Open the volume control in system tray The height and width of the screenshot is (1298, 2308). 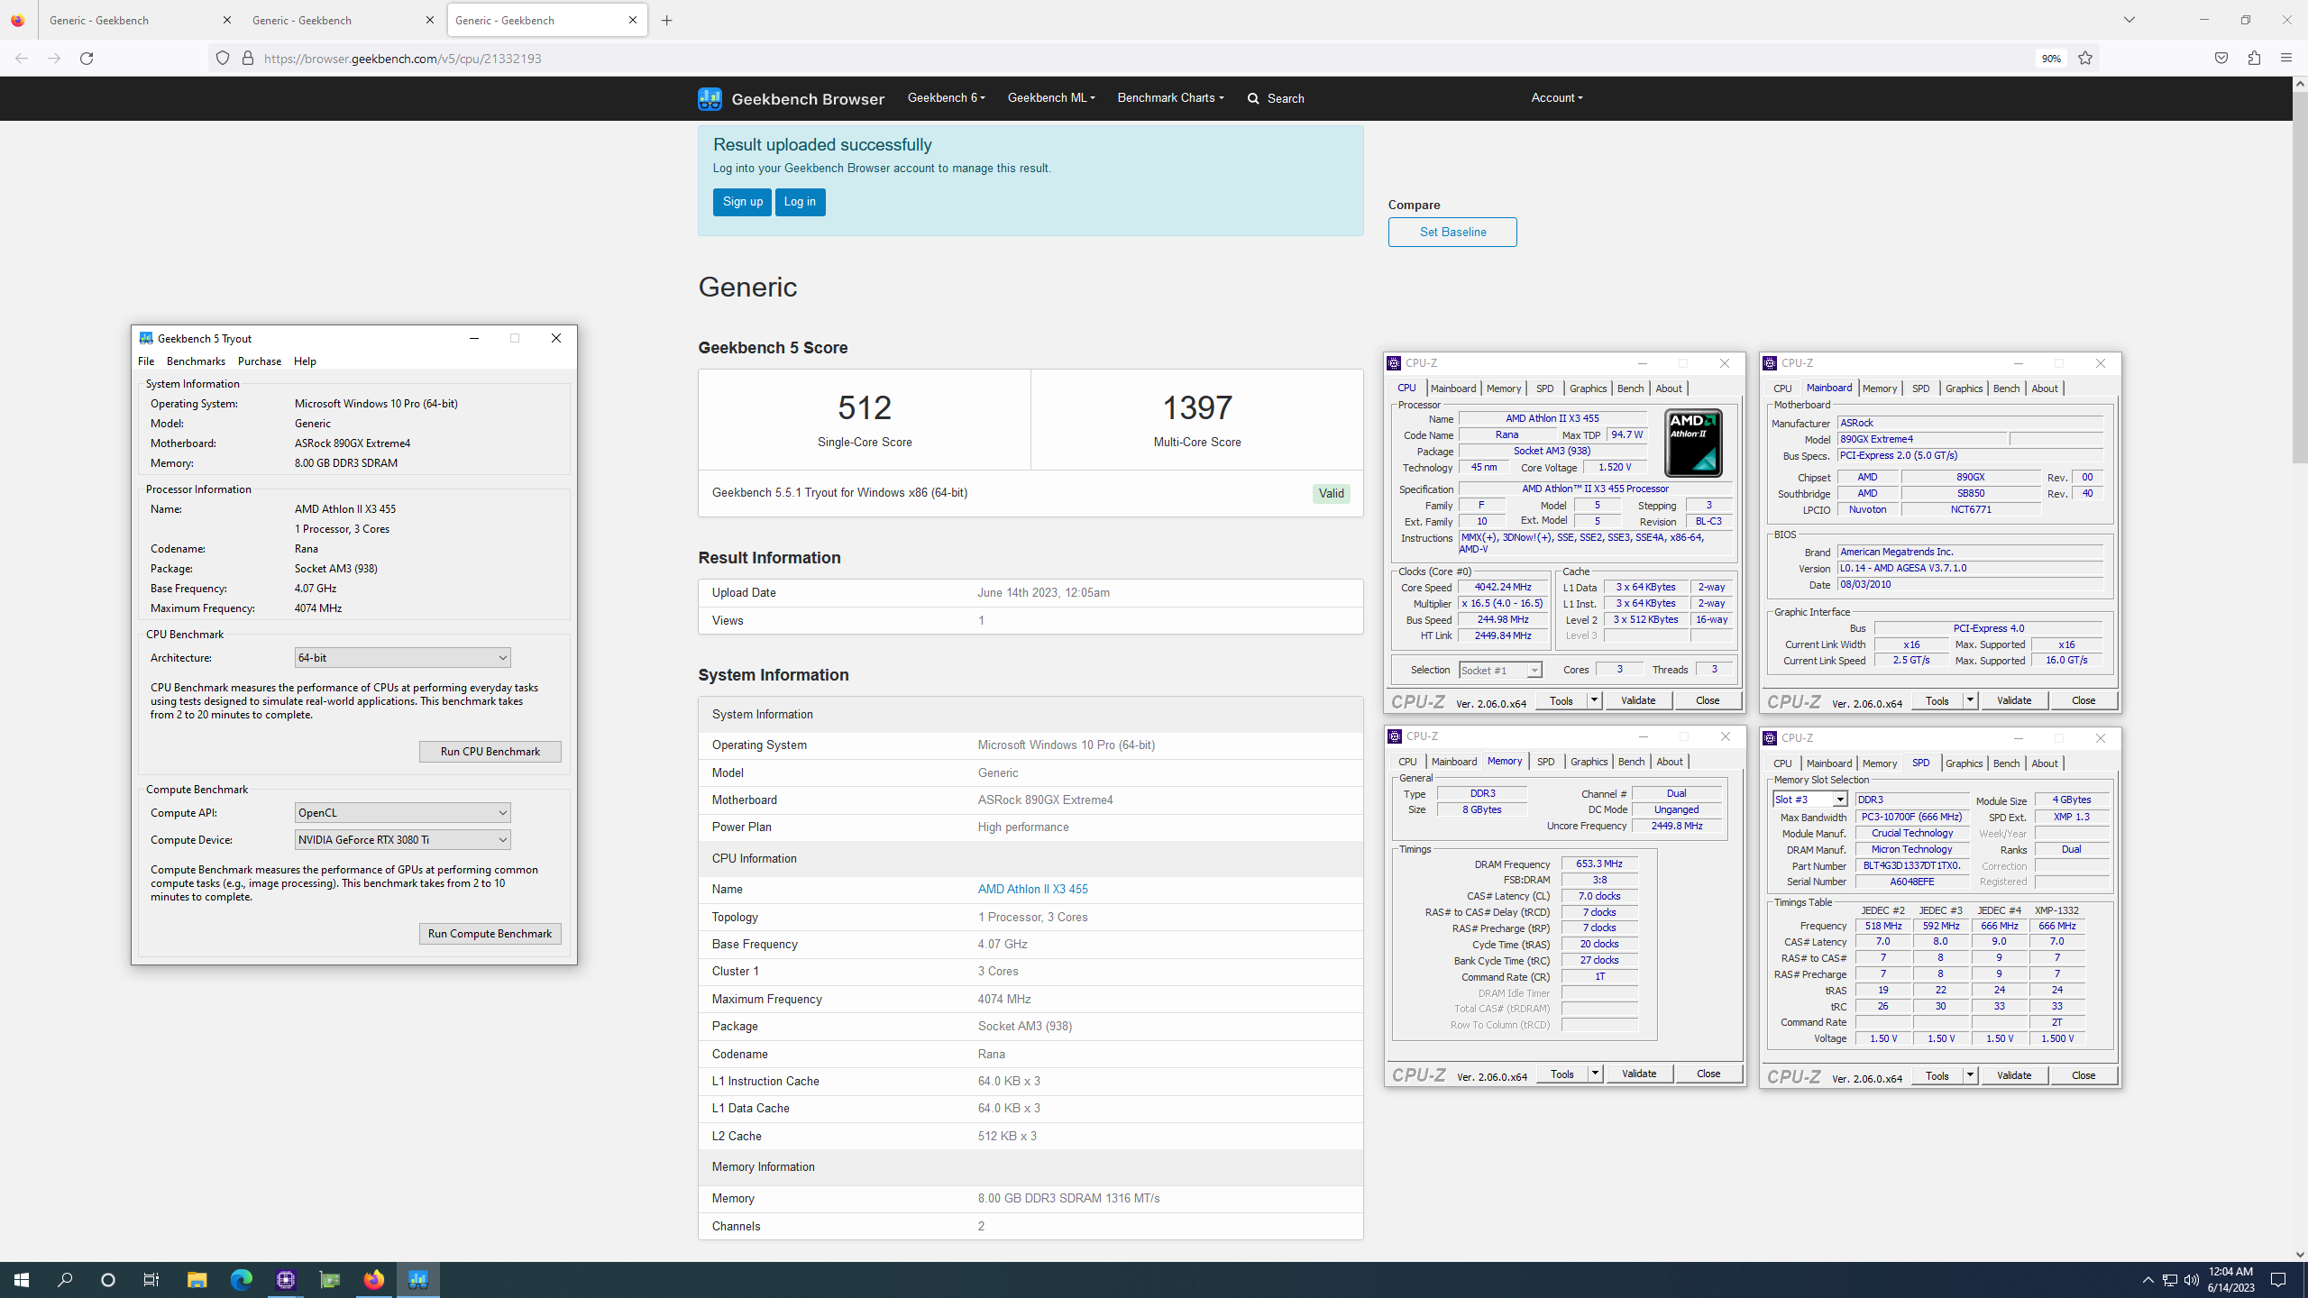point(2192,1280)
